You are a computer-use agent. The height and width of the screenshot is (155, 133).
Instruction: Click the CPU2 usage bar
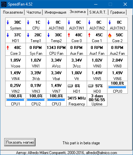(x=36, y=100)
